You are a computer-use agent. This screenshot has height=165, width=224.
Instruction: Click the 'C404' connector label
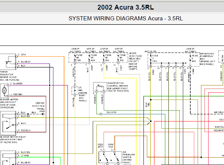point(193,71)
